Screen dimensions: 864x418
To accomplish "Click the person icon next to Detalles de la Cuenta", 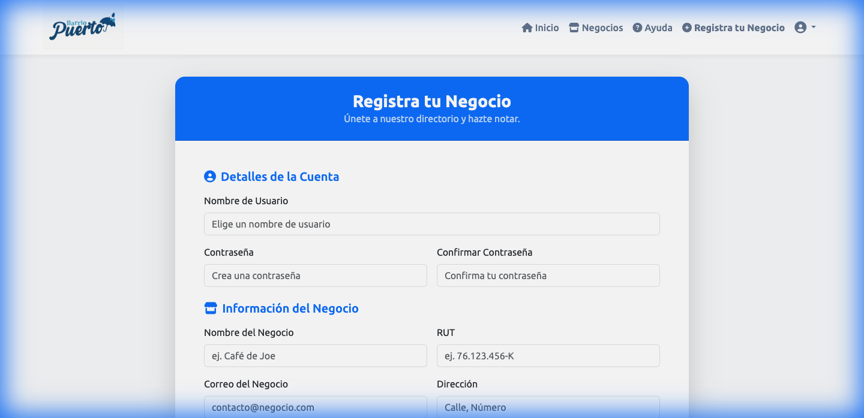I will tap(209, 176).
